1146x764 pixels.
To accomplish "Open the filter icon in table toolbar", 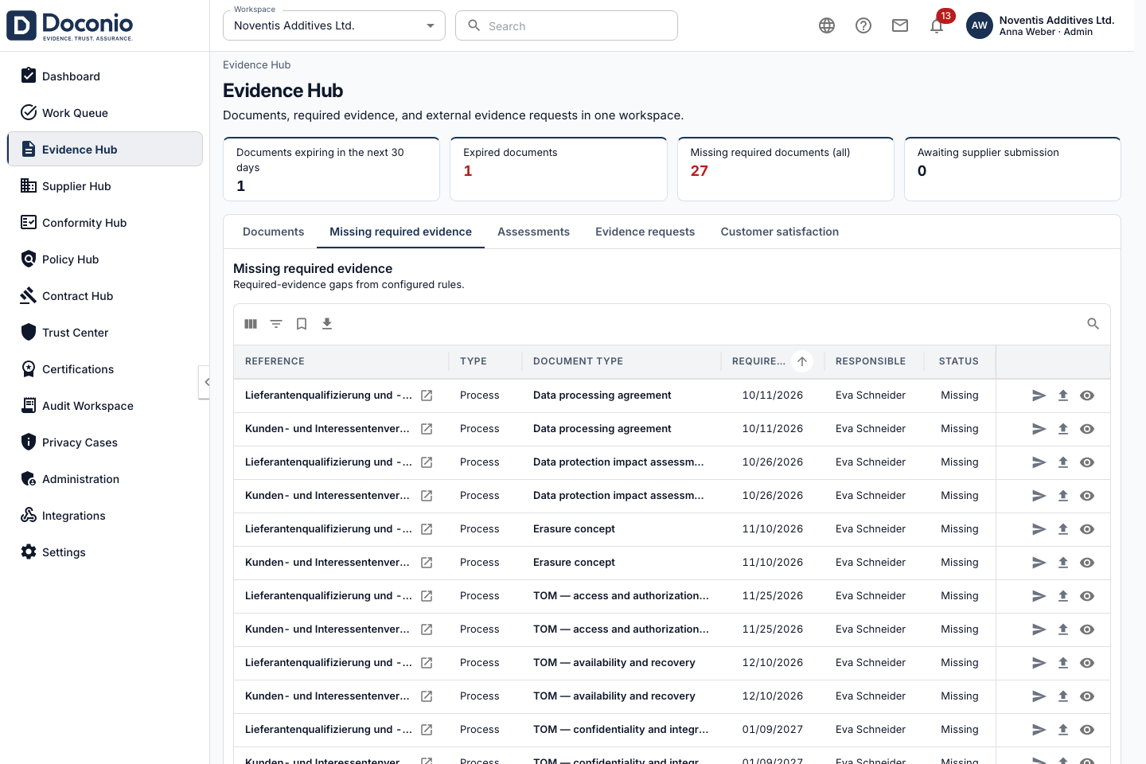I will click(x=276, y=324).
